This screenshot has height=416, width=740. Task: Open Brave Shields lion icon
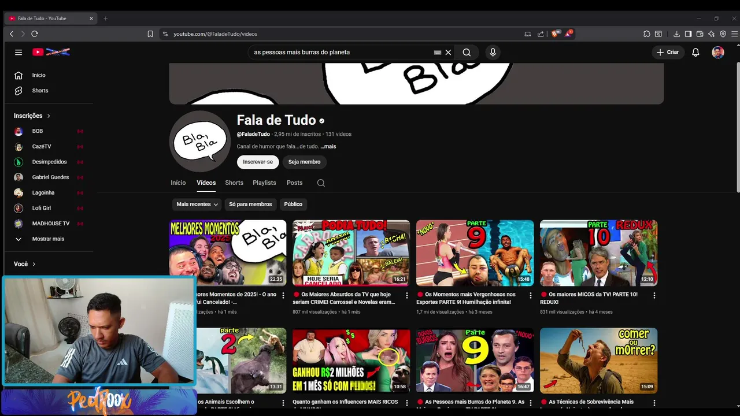[x=556, y=34]
